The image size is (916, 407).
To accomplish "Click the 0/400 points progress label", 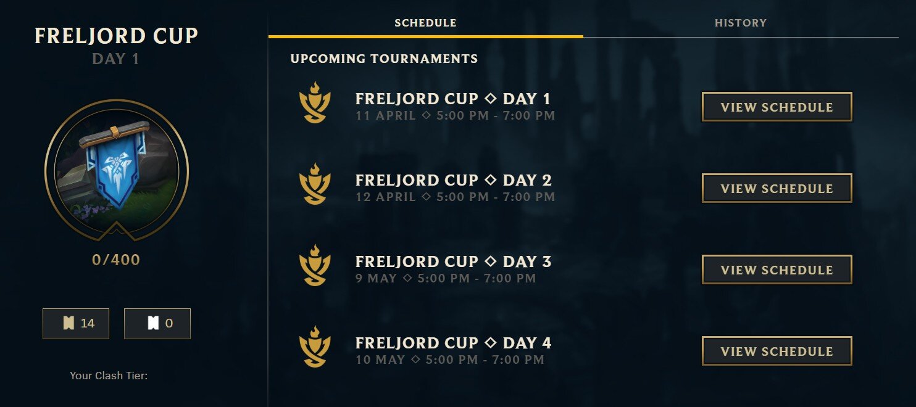I will point(116,260).
